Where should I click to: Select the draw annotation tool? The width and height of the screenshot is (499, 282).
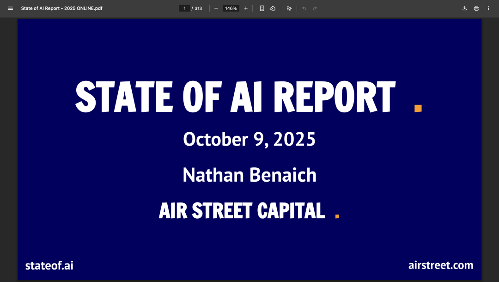tap(289, 8)
